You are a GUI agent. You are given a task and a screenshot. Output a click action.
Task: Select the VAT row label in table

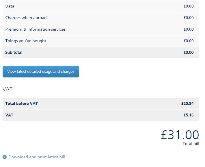[x=9, y=115]
